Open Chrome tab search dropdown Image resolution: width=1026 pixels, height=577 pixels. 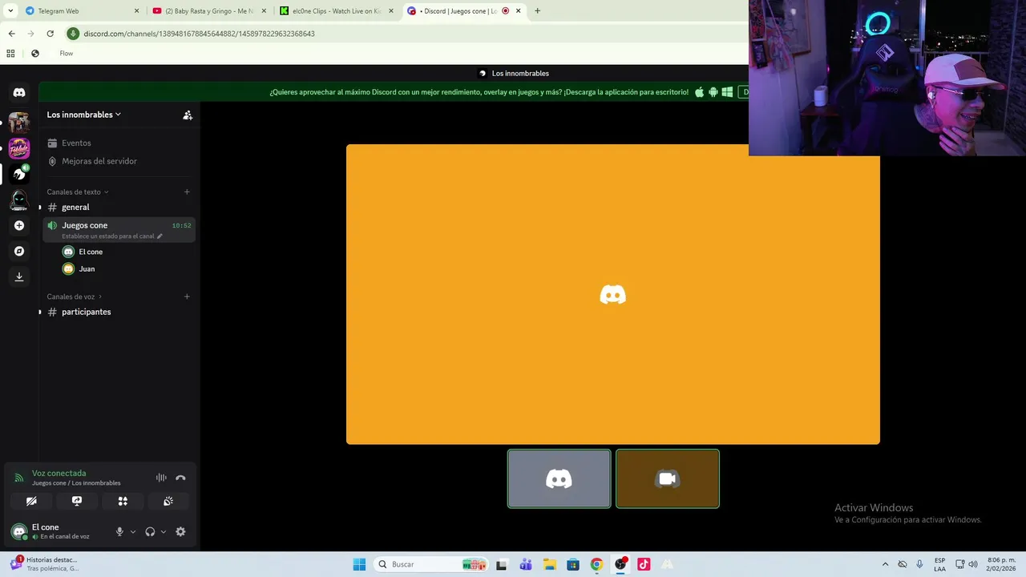tap(10, 10)
